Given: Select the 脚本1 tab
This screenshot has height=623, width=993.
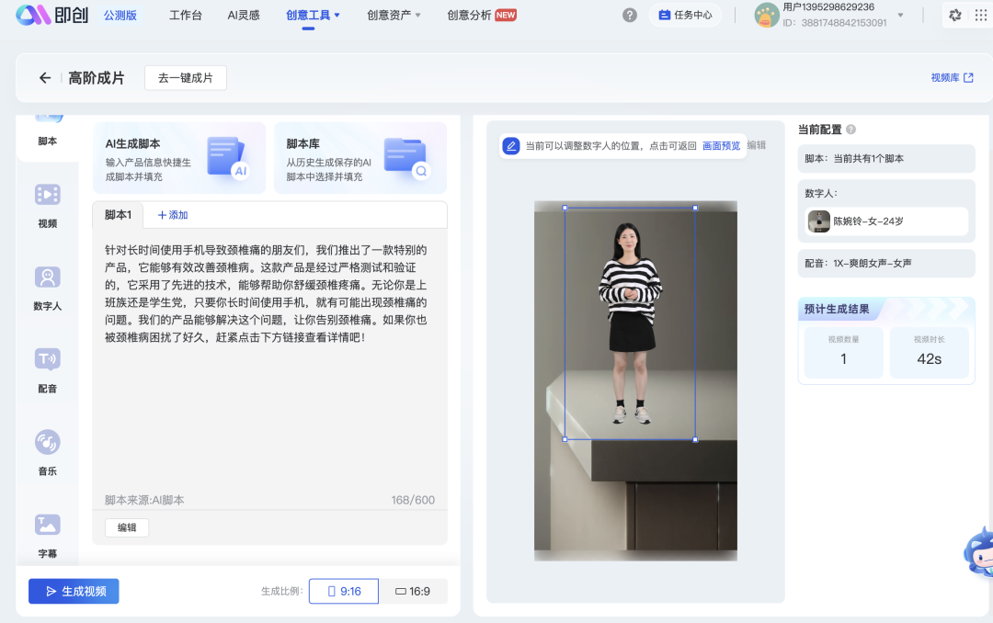Looking at the screenshot, I should coord(118,214).
